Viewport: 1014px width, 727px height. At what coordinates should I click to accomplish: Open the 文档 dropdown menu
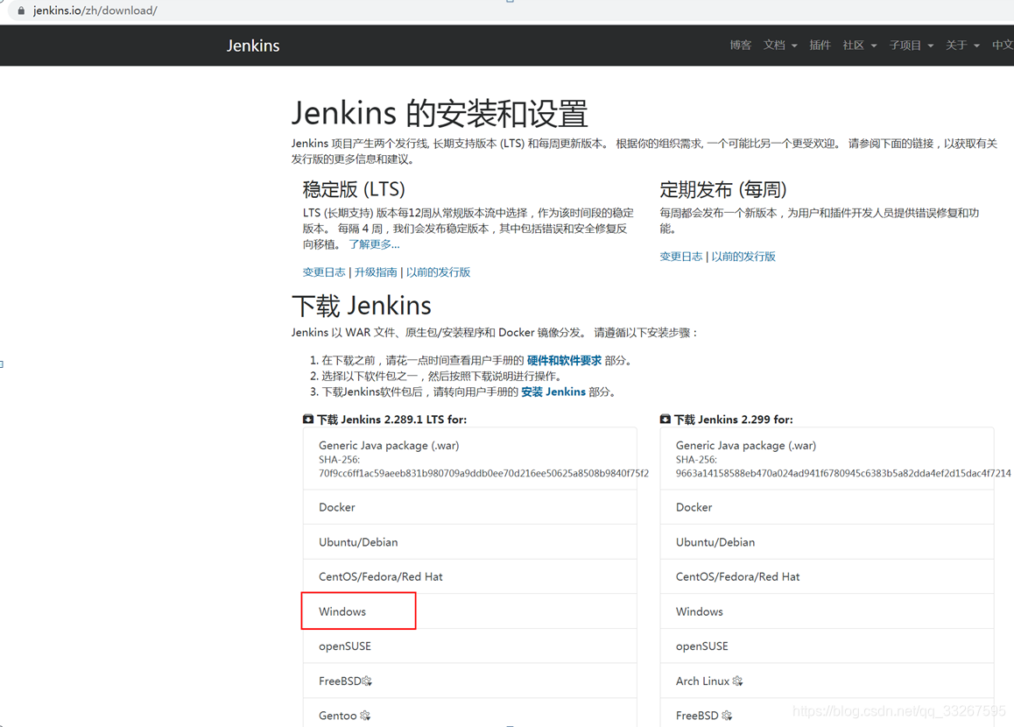(780, 46)
